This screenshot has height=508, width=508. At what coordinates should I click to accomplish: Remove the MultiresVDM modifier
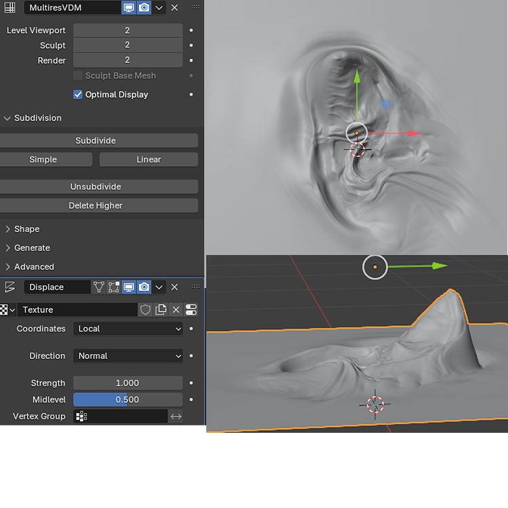[x=174, y=7]
